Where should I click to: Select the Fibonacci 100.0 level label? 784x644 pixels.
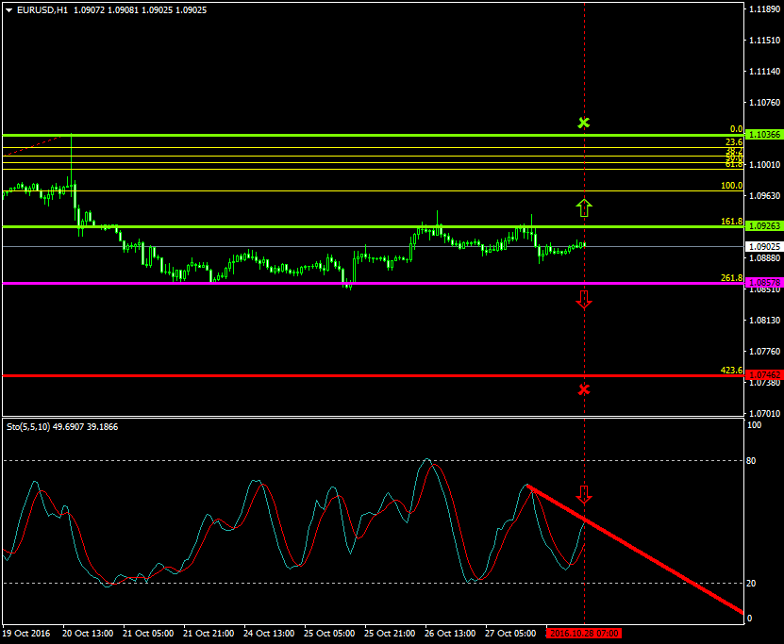click(x=731, y=186)
